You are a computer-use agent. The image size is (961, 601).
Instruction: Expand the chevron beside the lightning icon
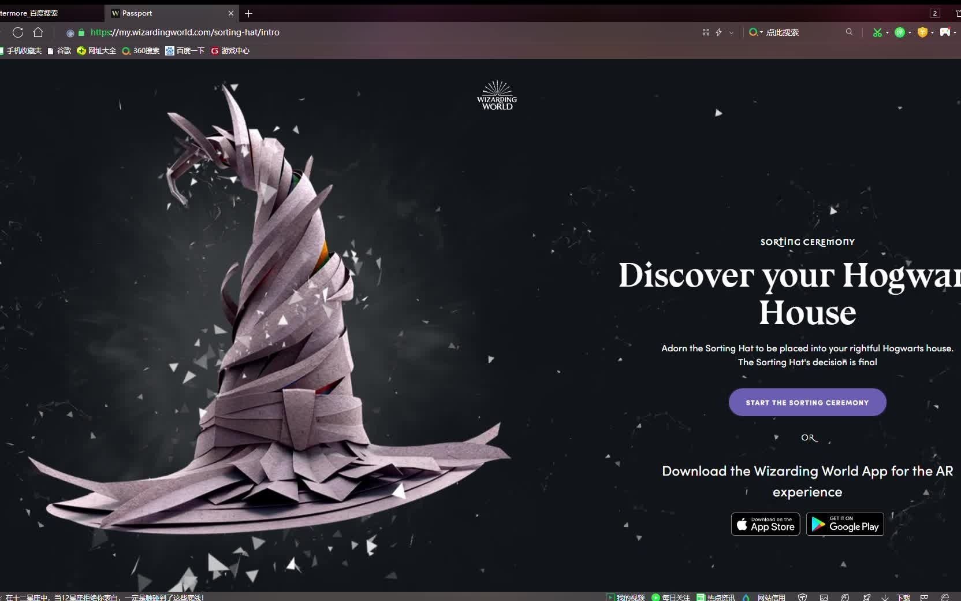pos(732,33)
